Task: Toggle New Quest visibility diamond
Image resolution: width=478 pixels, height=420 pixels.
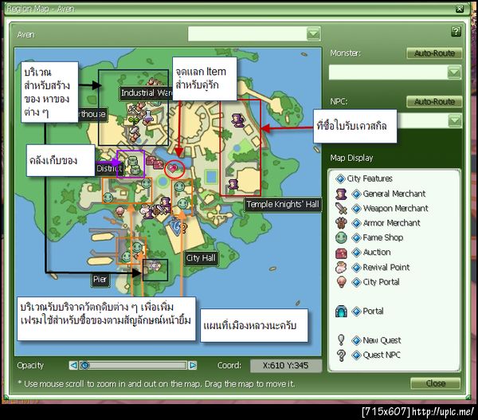Action: [356, 340]
